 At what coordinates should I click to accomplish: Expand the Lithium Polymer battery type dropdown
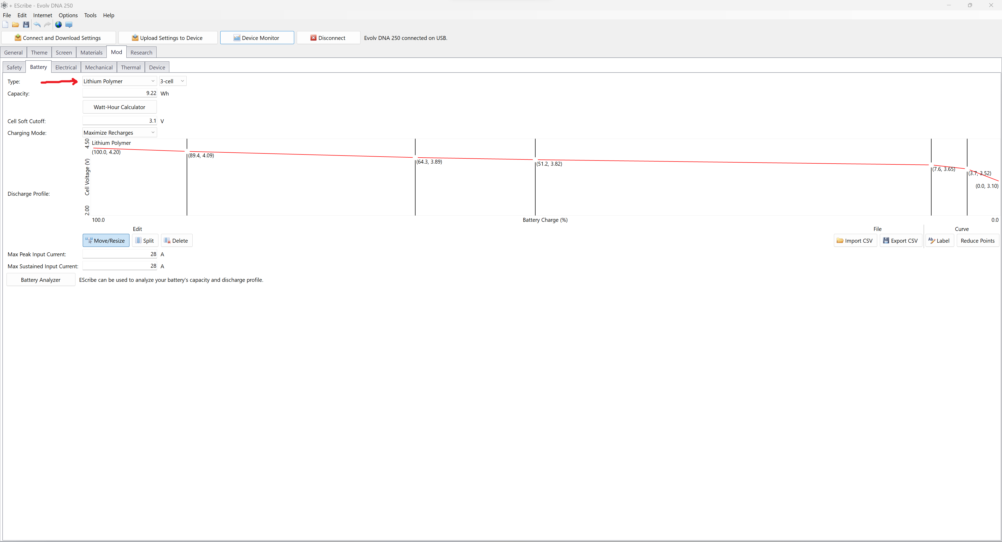tap(119, 81)
